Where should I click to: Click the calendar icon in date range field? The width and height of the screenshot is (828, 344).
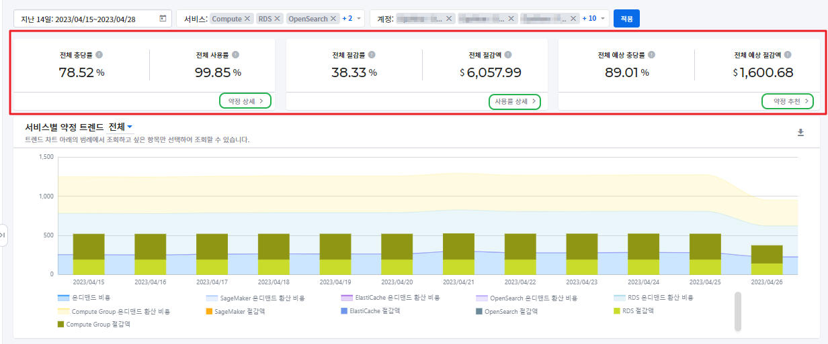pos(163,19)
